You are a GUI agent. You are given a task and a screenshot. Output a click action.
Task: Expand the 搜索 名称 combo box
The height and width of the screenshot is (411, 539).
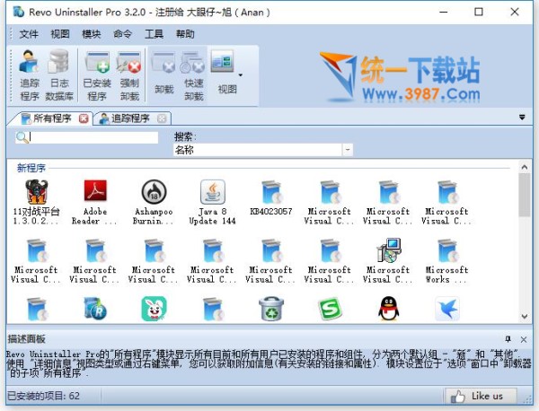click(x=348, y=150)
